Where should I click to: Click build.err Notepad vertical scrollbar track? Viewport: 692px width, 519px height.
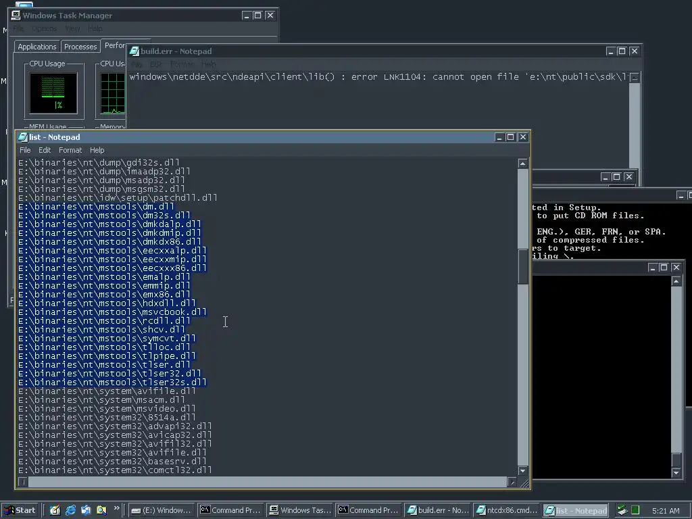coord(635,126)
